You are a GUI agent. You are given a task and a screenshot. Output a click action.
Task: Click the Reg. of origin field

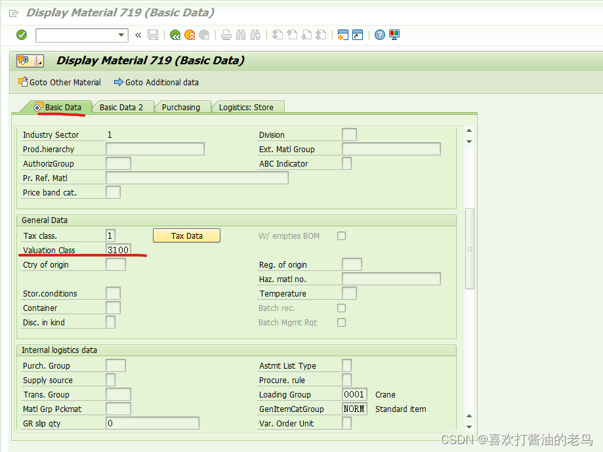coord(352,264)
